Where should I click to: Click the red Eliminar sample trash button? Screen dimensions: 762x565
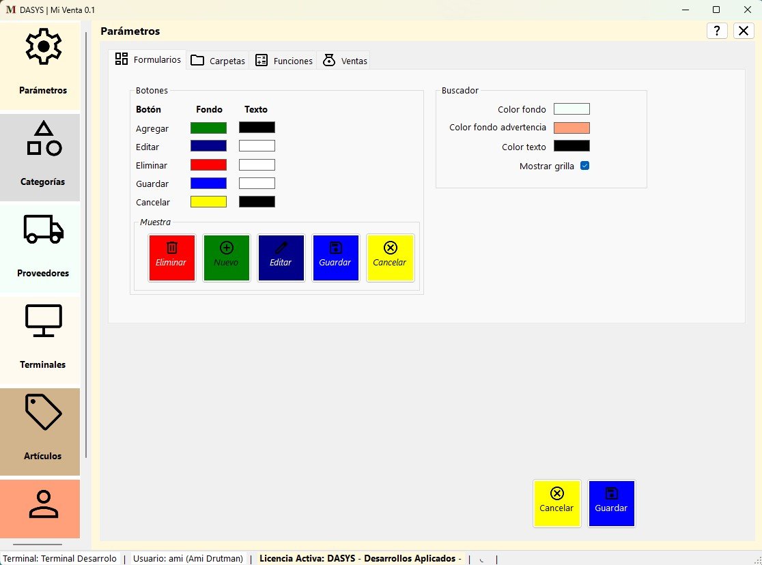172,257
